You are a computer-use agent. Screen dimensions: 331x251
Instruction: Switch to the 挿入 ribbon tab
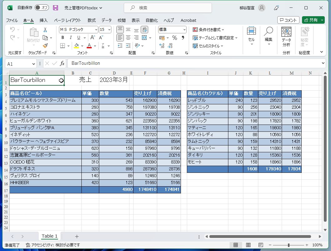tap(43, 20)
